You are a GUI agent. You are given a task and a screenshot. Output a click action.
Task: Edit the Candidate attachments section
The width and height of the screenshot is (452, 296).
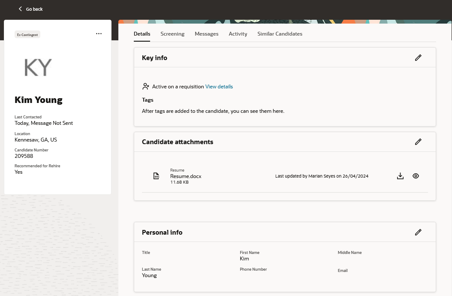418,142
